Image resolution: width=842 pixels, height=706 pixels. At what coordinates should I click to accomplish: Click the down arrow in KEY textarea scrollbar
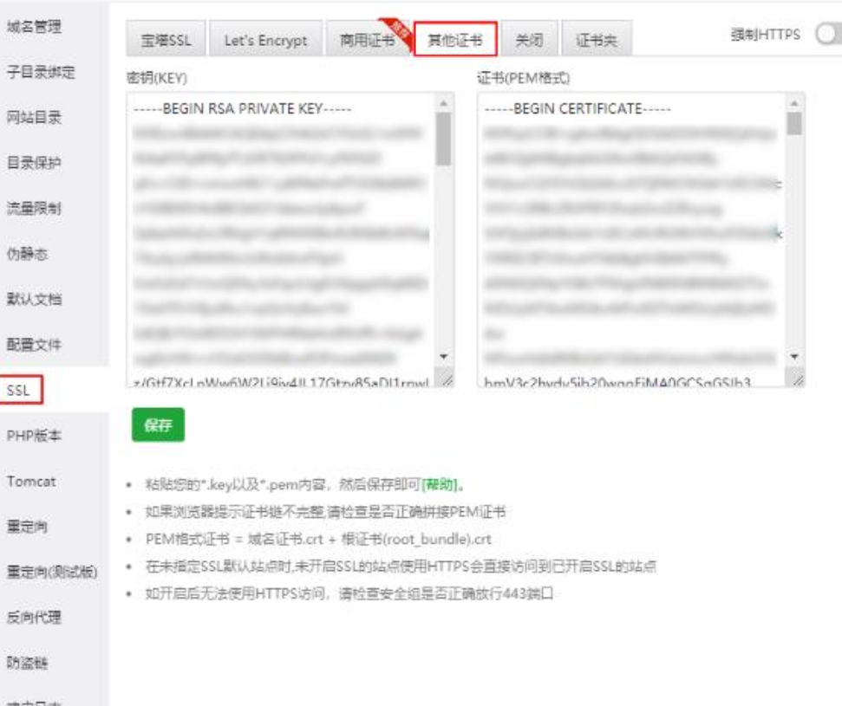(444, 357)
